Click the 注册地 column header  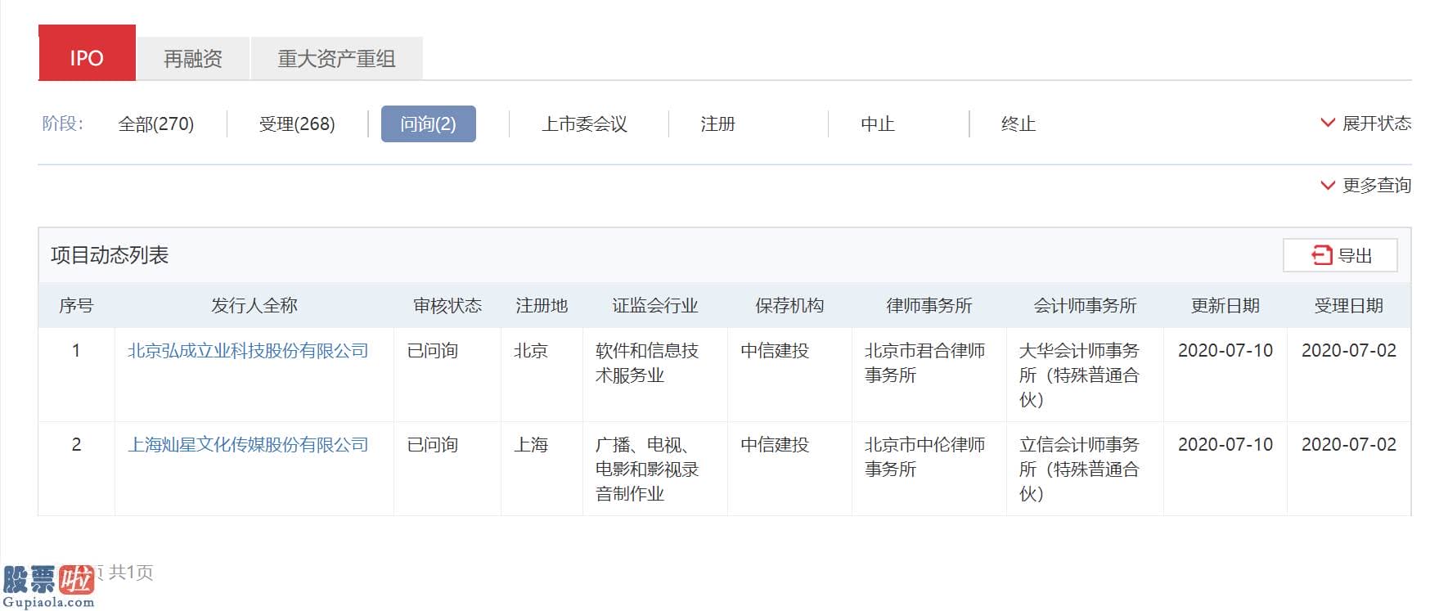click(x=542, y=306)
